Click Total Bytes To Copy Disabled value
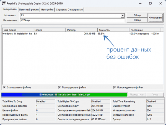Viewport: 166px width, 125px height. click(x=101, y=102)
